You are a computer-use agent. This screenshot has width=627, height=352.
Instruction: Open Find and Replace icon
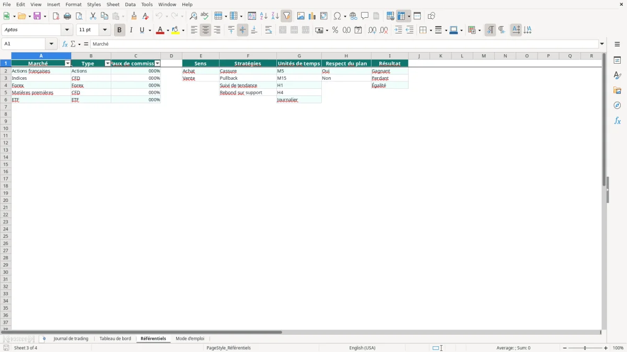(193, 16)
